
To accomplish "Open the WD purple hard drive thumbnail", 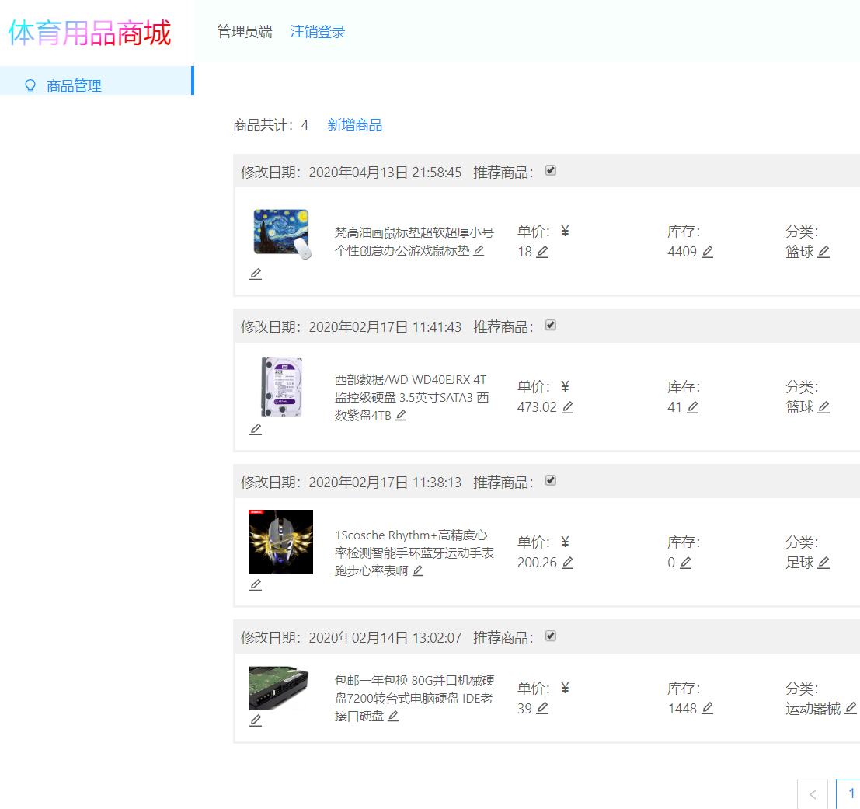I will pyautogui.click(x=281, y=387).
